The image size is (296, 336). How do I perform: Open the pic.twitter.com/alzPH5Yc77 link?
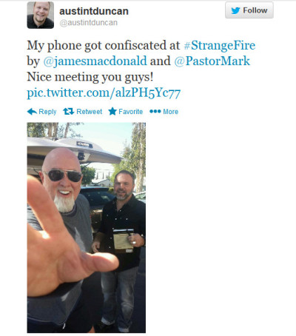(x=104, y=93)
